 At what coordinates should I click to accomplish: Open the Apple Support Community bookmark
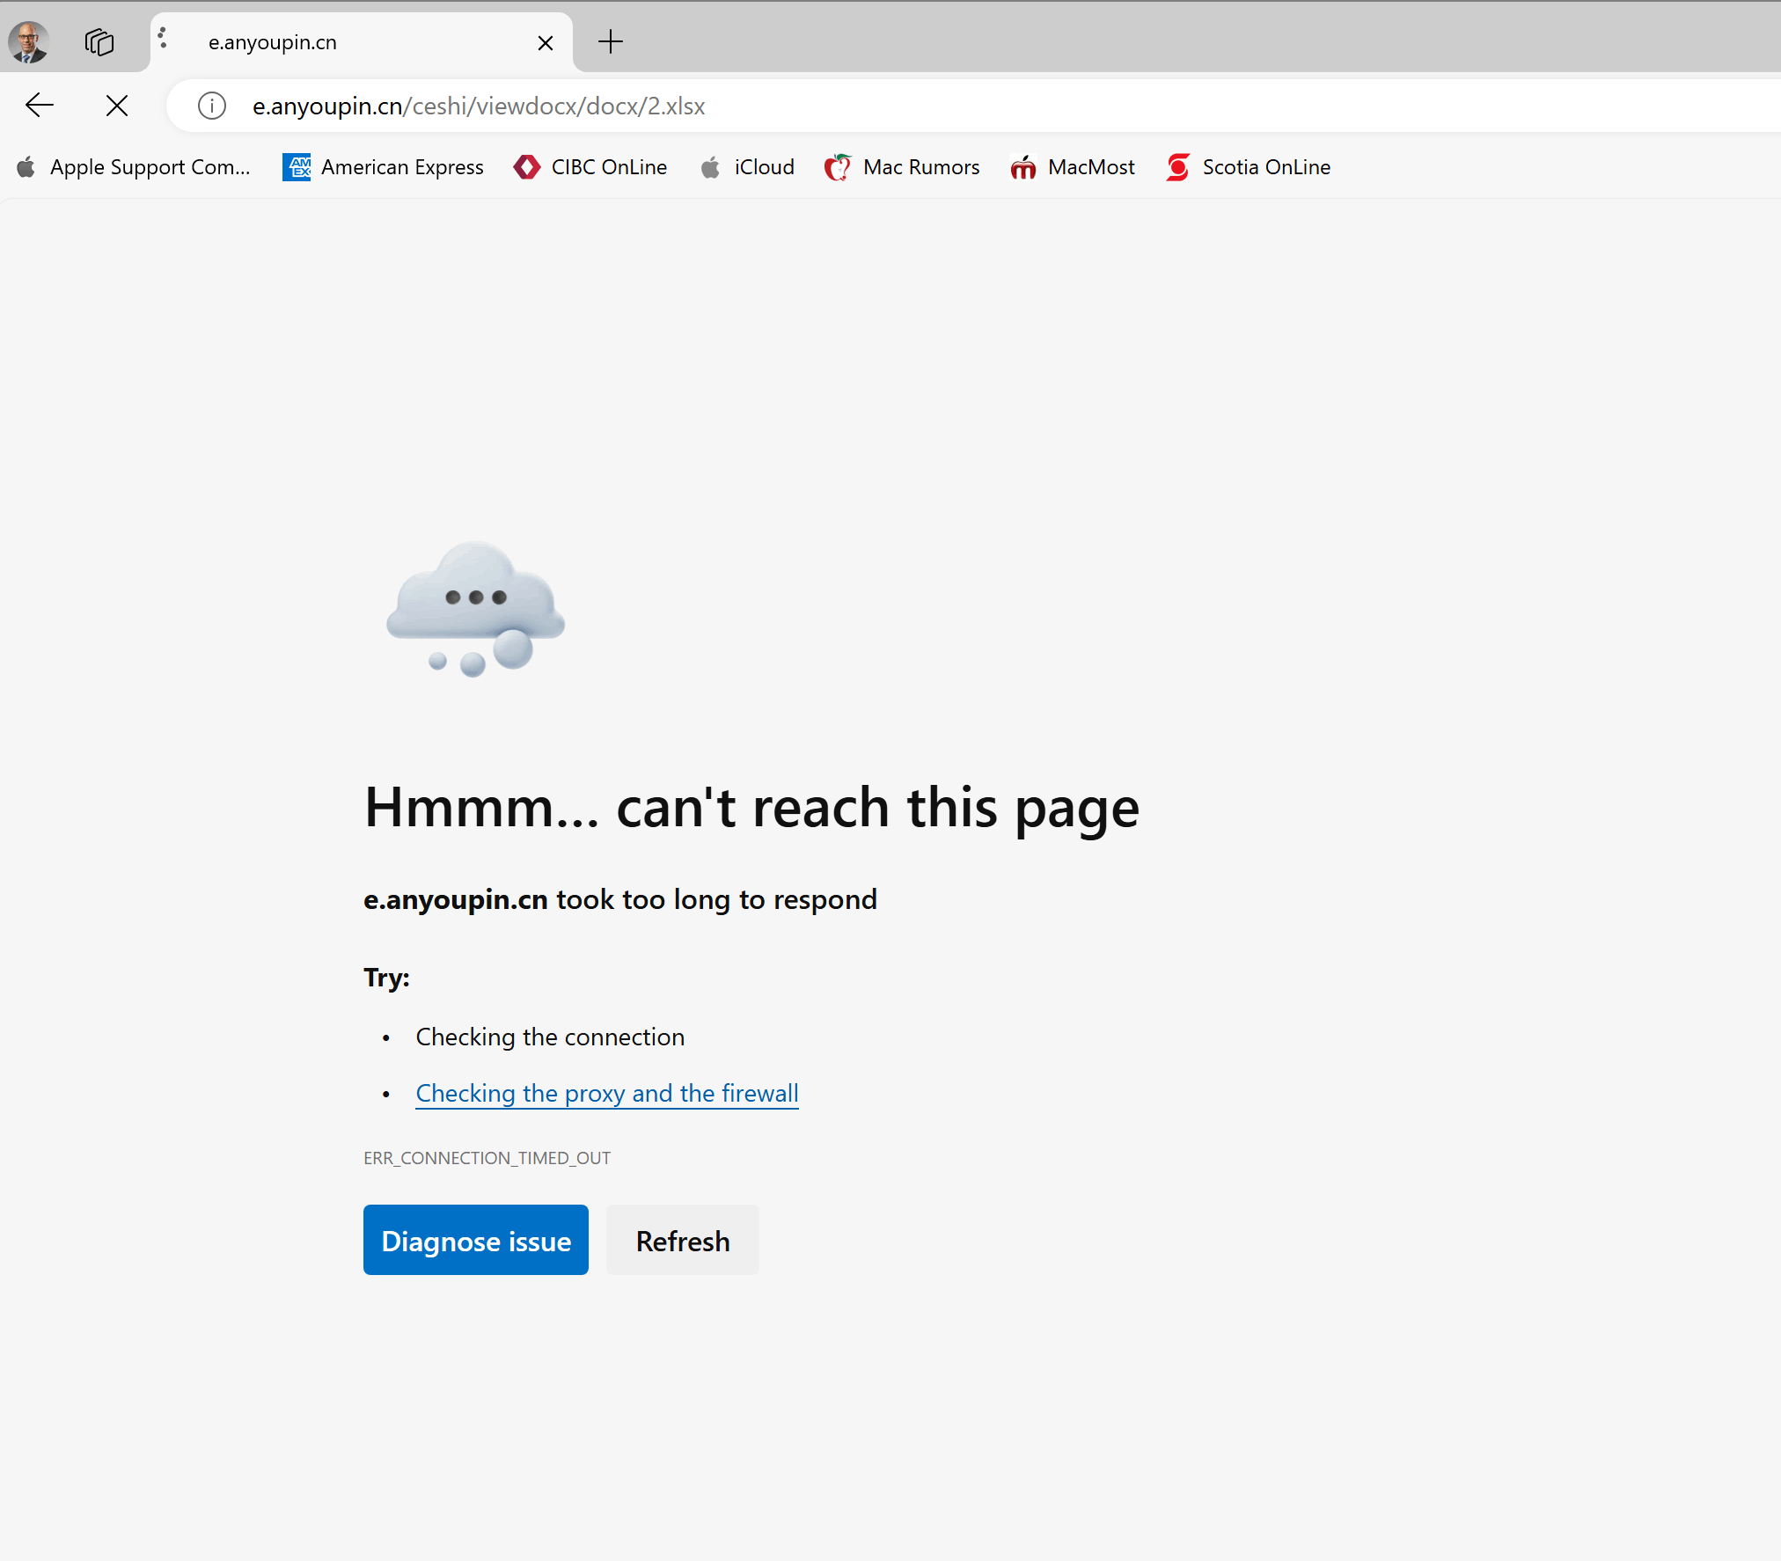tap(135, 167)
